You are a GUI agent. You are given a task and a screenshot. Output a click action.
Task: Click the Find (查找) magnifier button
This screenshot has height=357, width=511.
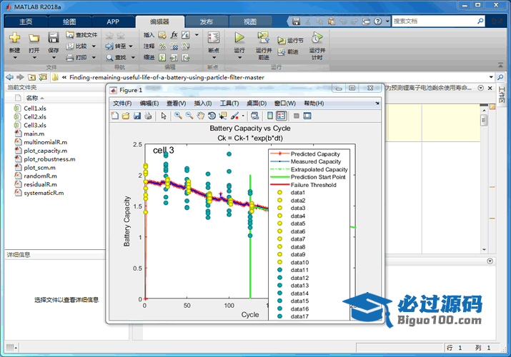(x=116, y=58)
